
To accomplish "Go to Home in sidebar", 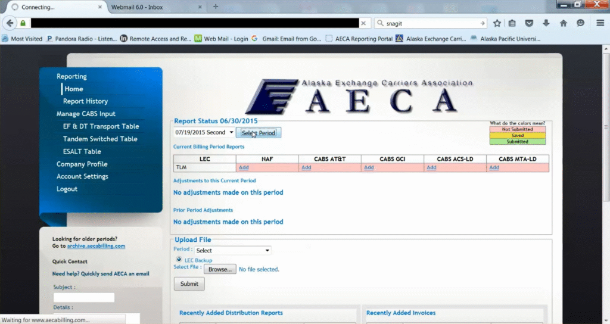I will [74, 89].
